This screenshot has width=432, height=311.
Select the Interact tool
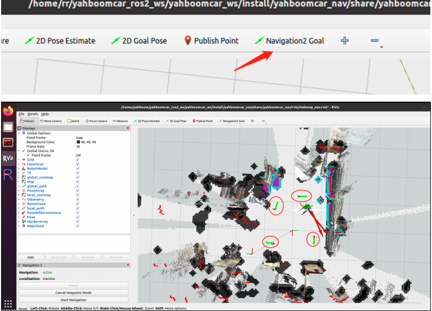pos(27,121)
